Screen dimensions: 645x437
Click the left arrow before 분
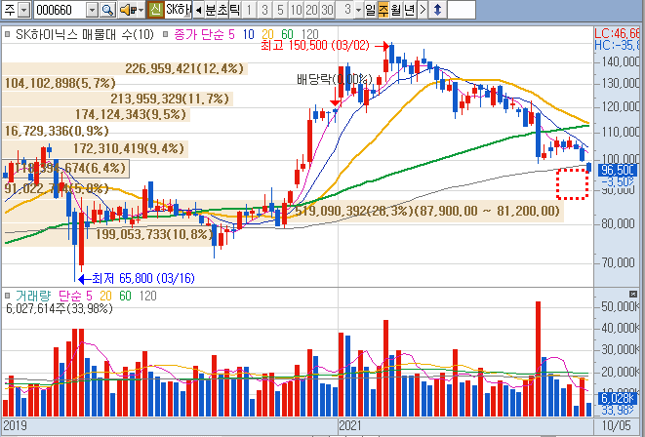[199, 10]
